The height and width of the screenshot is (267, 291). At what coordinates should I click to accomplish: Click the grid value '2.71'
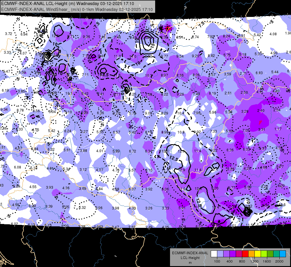click(x=243, y=74)
